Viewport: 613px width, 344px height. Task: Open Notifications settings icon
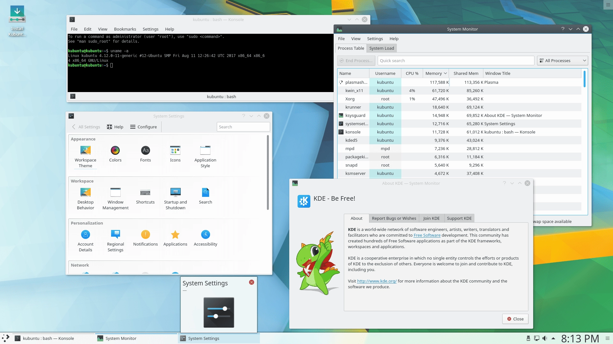click(x=145, y=238)
